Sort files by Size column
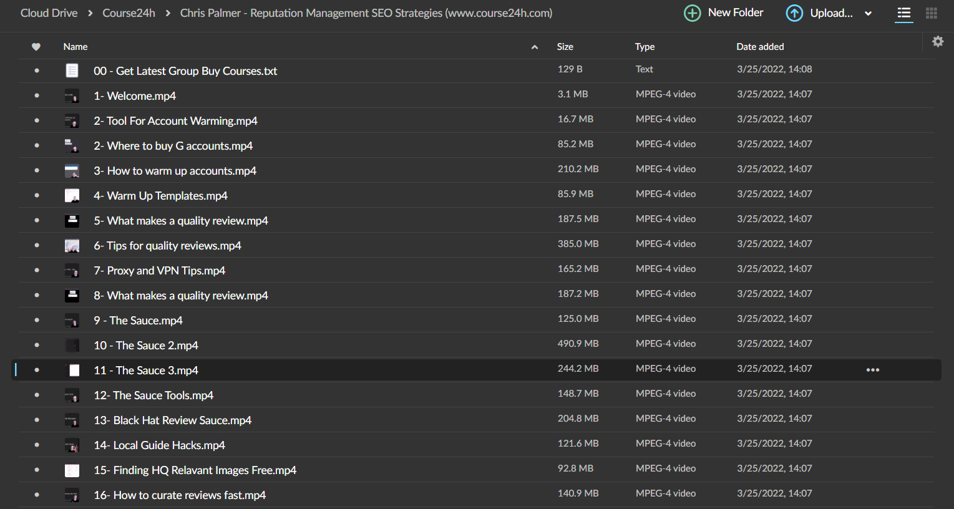 pos(565,47)
